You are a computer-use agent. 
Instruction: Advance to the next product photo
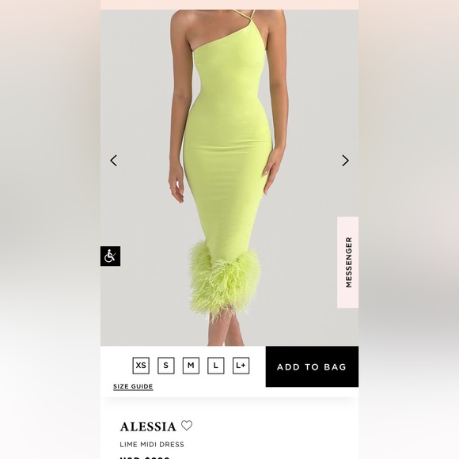[345, 161]
